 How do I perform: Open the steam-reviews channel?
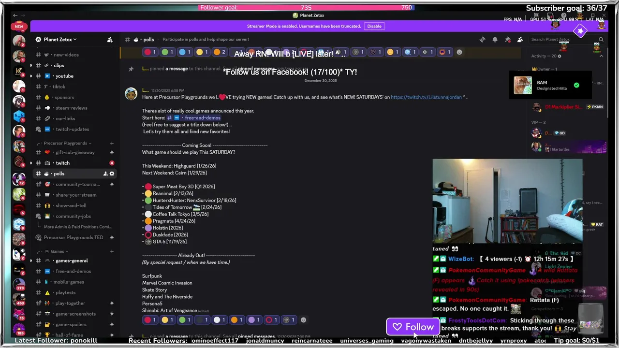[75, 108]
